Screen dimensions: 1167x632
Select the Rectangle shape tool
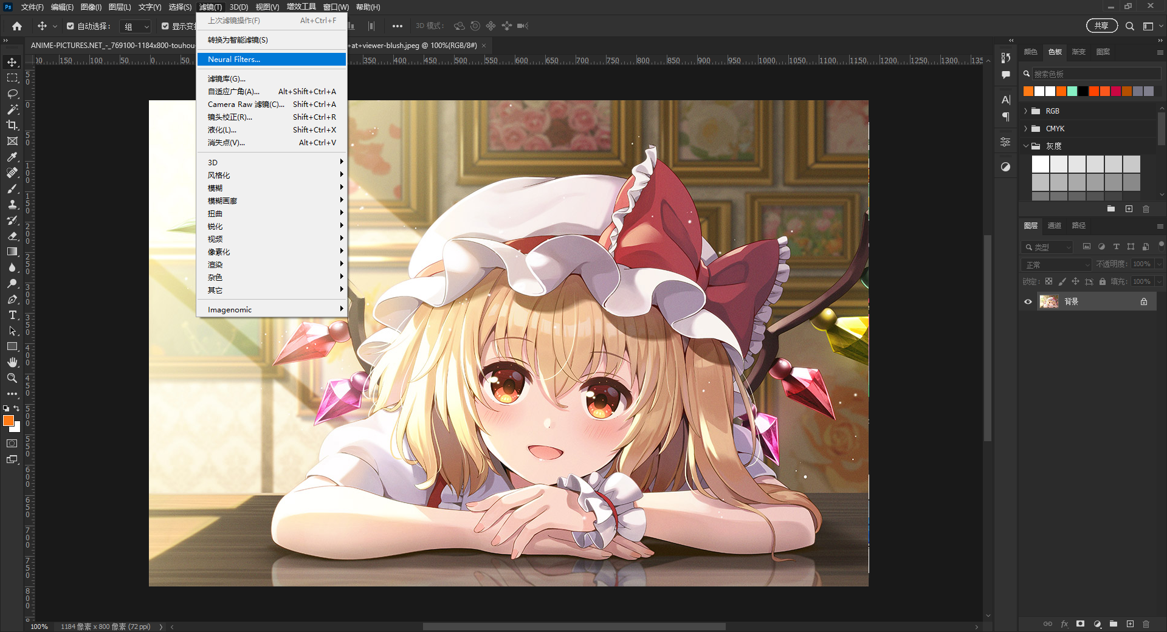pos(12,346)
